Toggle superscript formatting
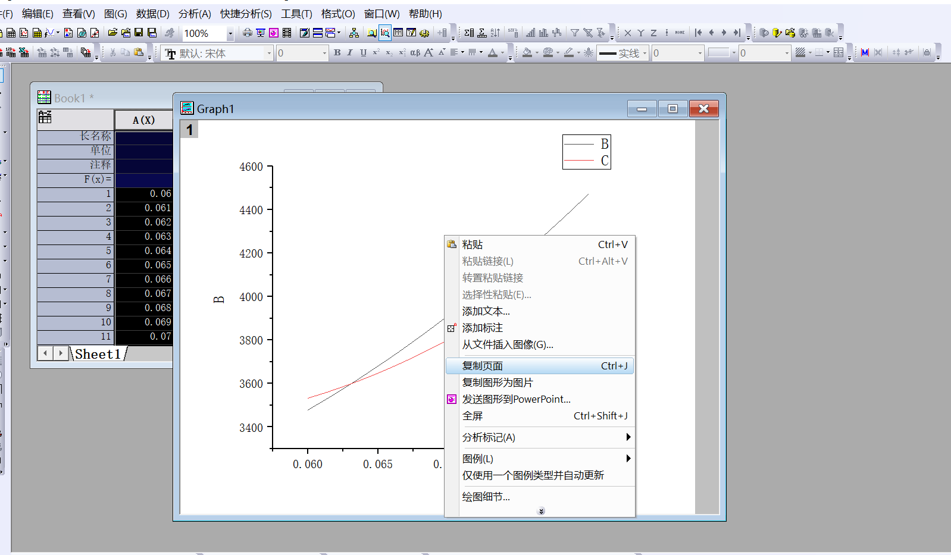This screenshot has width=951, height=555. click(376, 52)
